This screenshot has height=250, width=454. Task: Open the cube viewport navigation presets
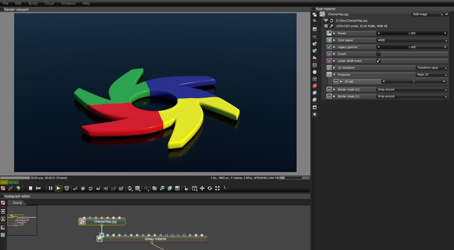(194, 189)
